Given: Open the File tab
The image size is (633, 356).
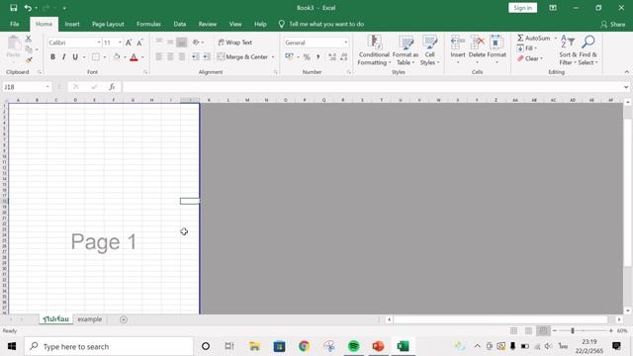Looking at the screenshot, I should click(x=15, y=24).
